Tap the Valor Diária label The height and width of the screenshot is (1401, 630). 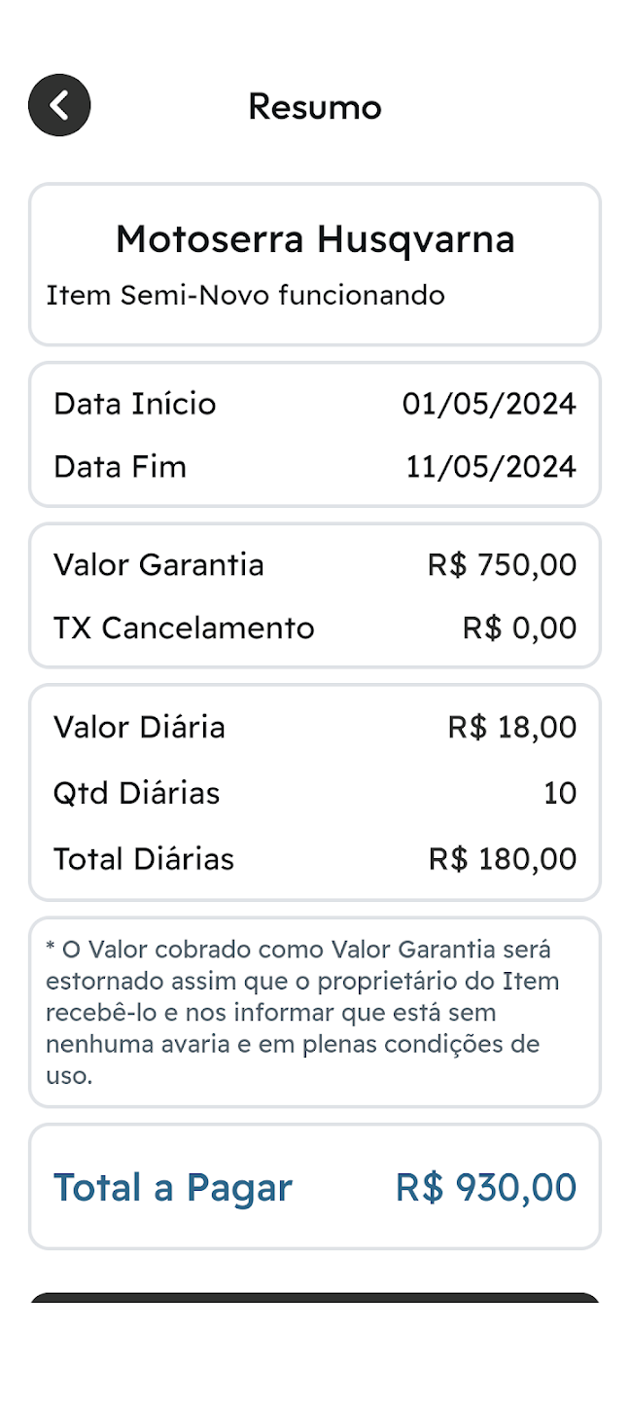139,728
